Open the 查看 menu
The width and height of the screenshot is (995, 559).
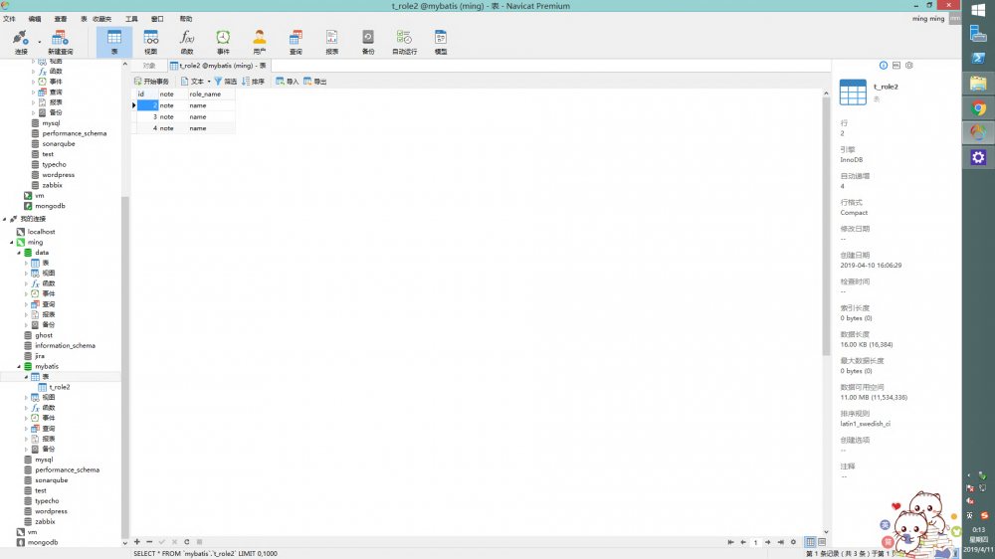tap(61, 19)
